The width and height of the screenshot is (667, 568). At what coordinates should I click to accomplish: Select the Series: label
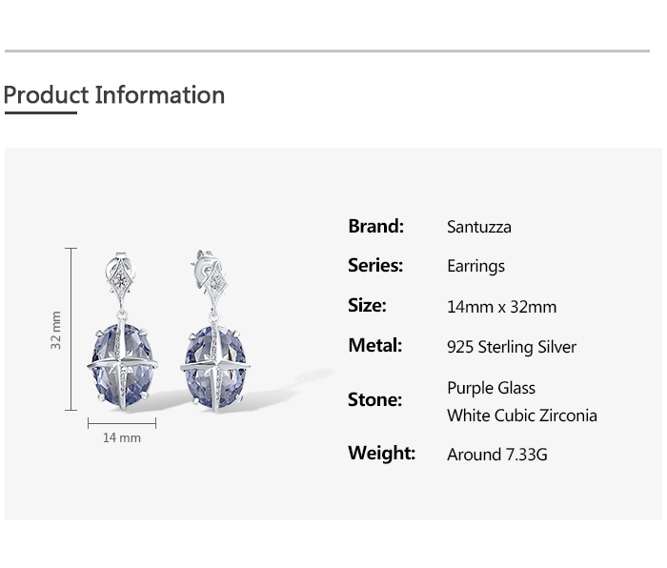(x=375, y=266)
